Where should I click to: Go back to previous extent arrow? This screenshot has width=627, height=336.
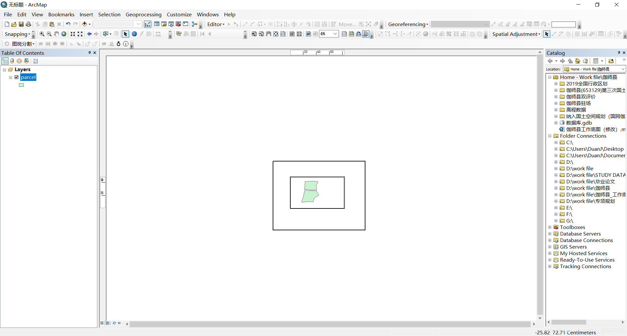point(89,34)
